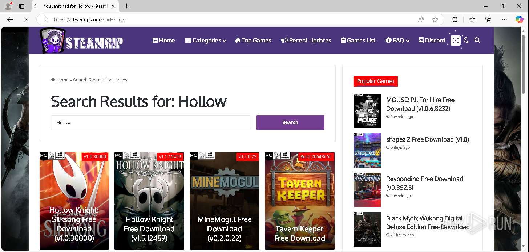
Task: Expand the Categories dropdown
Action: (206, 40)
